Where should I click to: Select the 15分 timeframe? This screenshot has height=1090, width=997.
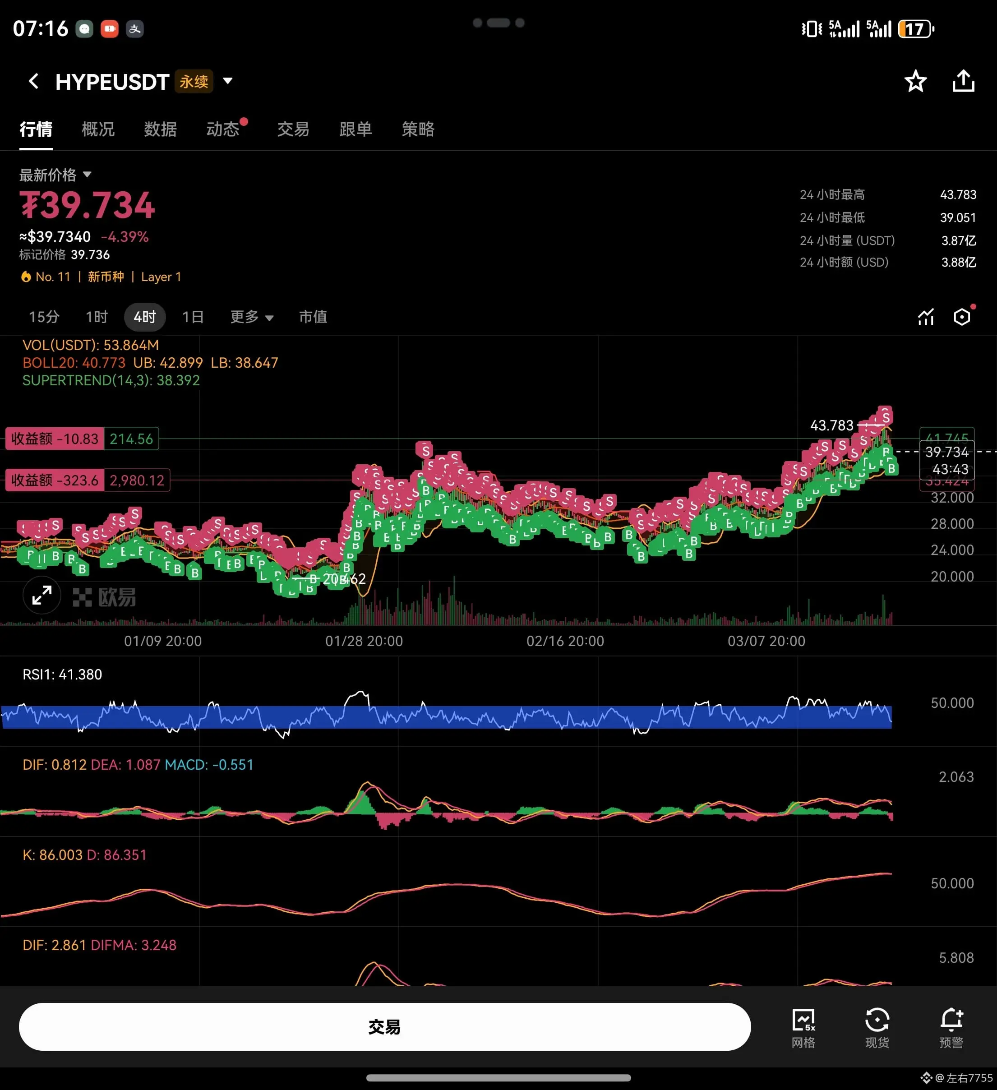44,317
